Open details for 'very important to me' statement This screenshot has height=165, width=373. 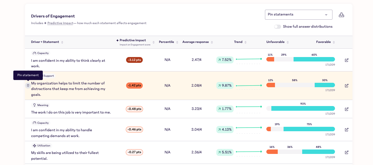point(346,109)
